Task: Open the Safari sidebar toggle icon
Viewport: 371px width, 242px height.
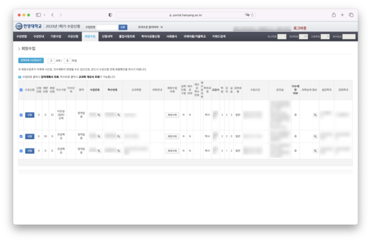Action: click(38, 15)
